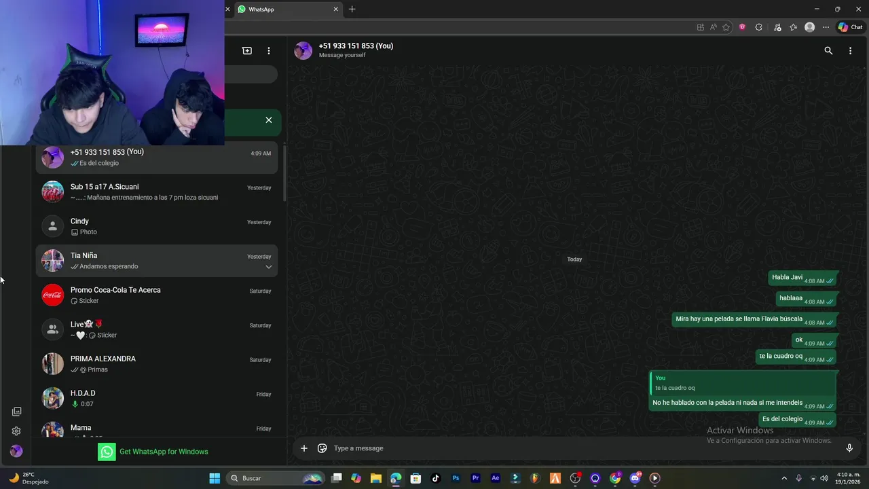Image resolution: width=869 pixels, height=489 pixels.
Task: Open a new browser tab
Action: (x=352, y=10)
